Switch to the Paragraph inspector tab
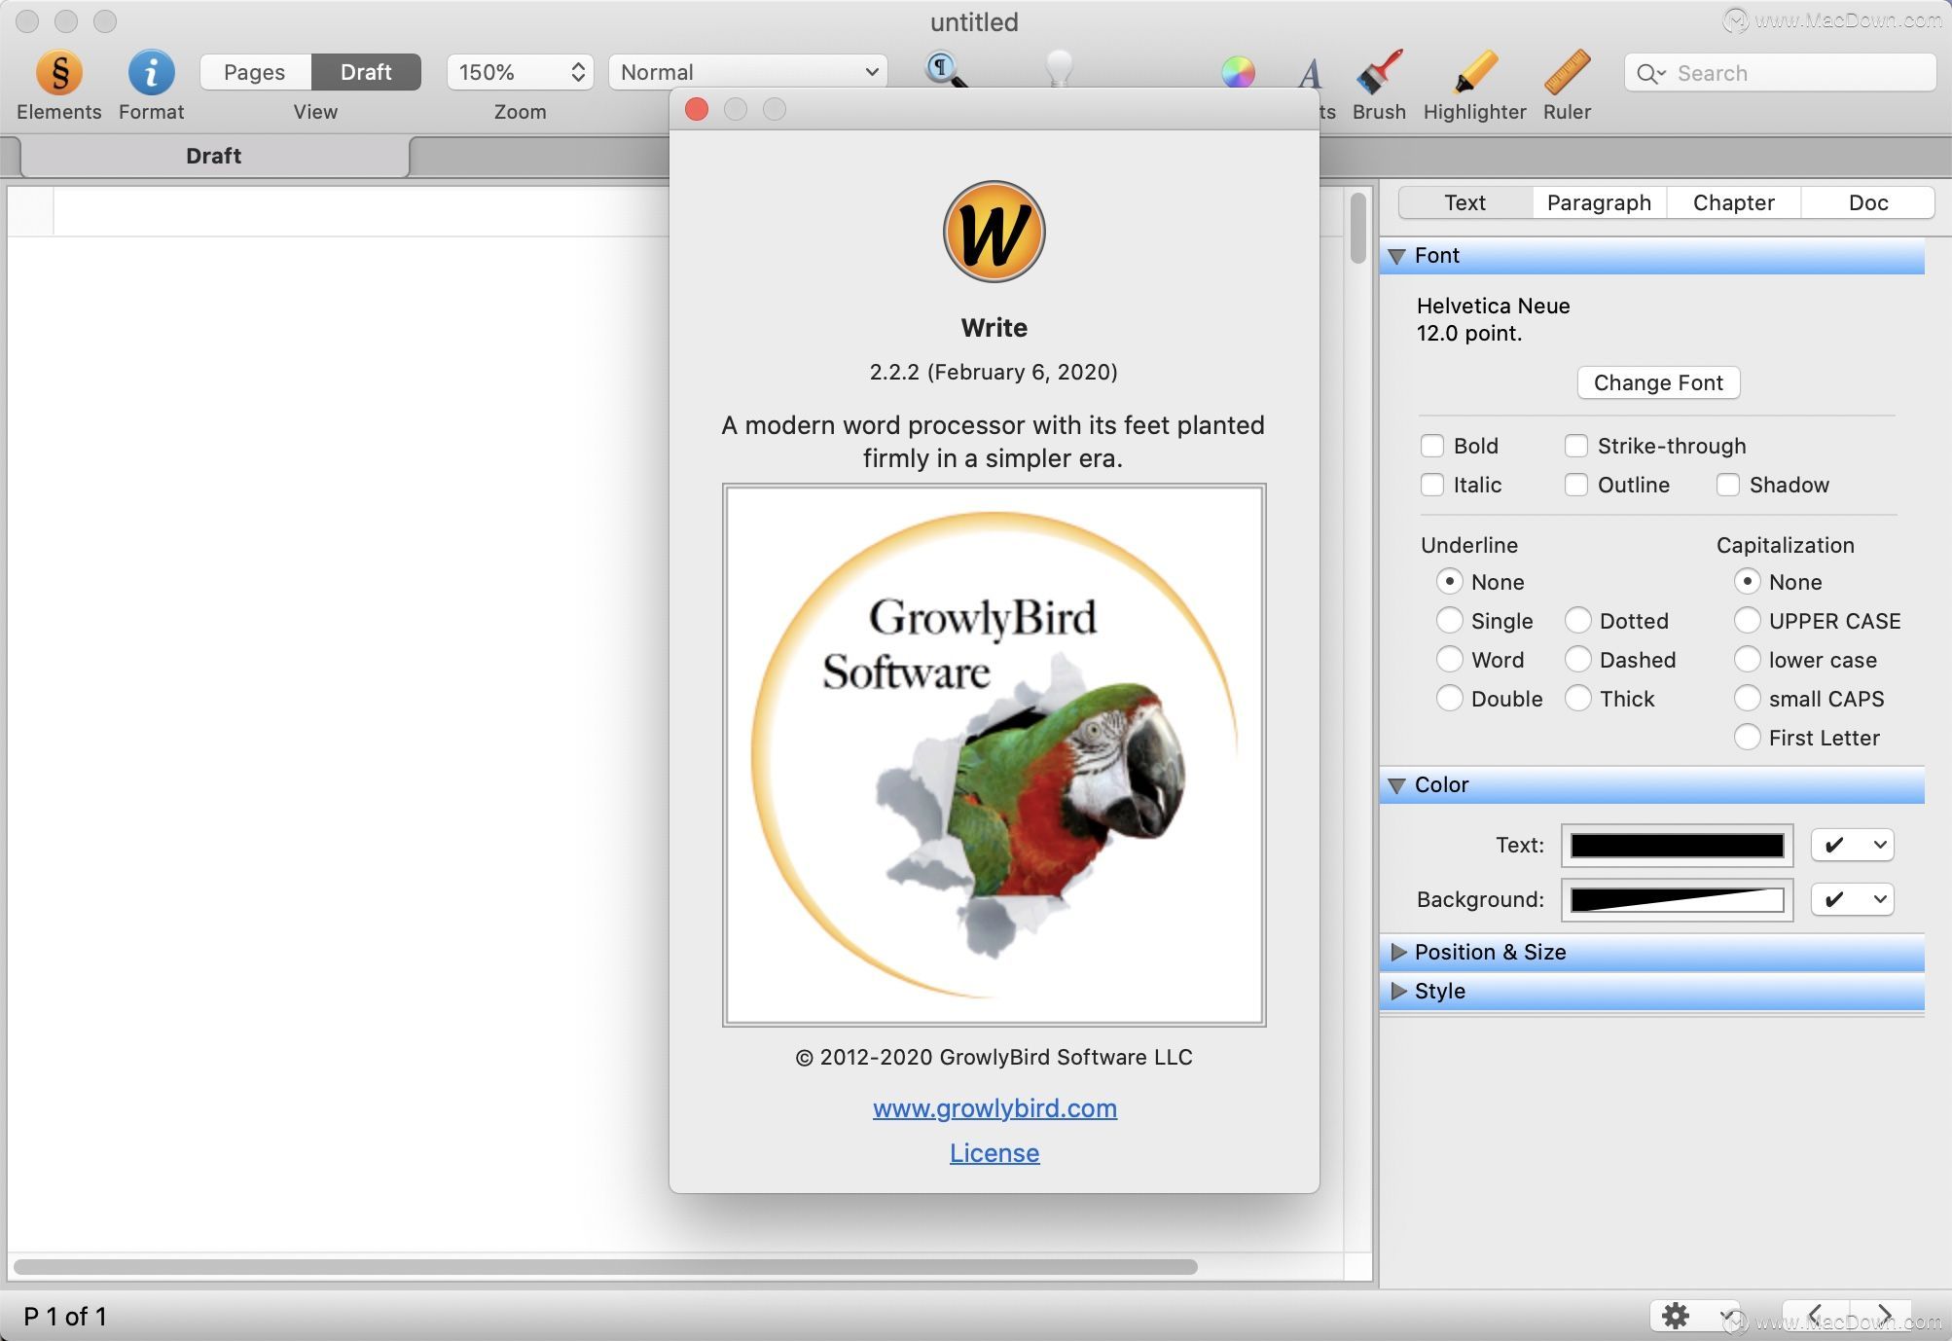Image resolution: width=1952 pixels, height=1341 pixels. click(1599, 202)
